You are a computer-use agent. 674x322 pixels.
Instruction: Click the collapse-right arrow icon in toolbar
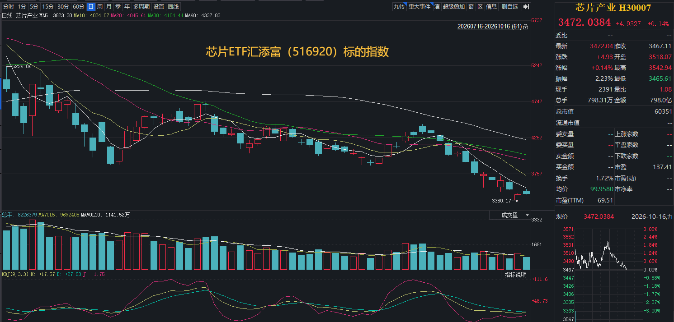526,7
